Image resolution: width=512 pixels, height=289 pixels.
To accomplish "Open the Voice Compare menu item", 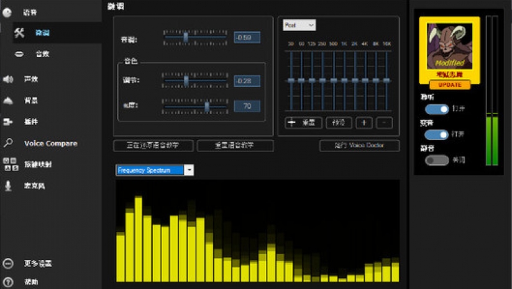I will click(x=50, y=143).
